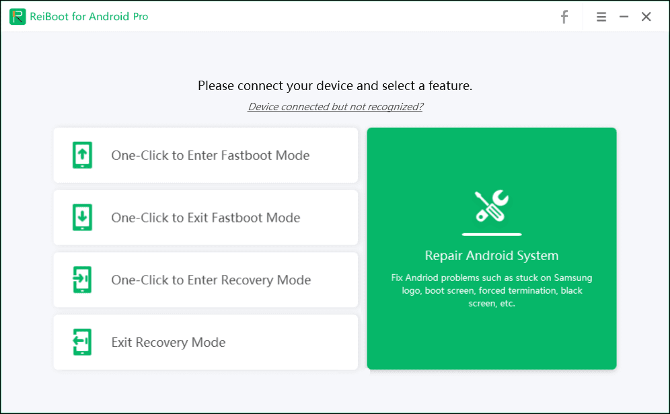670x414 pixels.
Task: Select 'One-Click to Enter Fastboot Mode' label
Action: click(211, 155)
